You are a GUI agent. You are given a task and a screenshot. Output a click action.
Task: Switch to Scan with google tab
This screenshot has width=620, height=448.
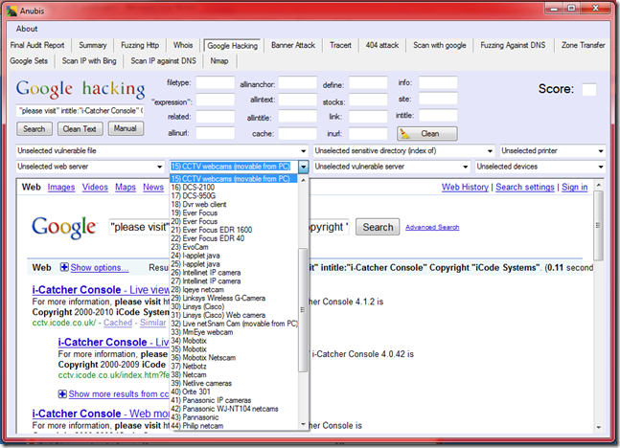coord(439,45)
